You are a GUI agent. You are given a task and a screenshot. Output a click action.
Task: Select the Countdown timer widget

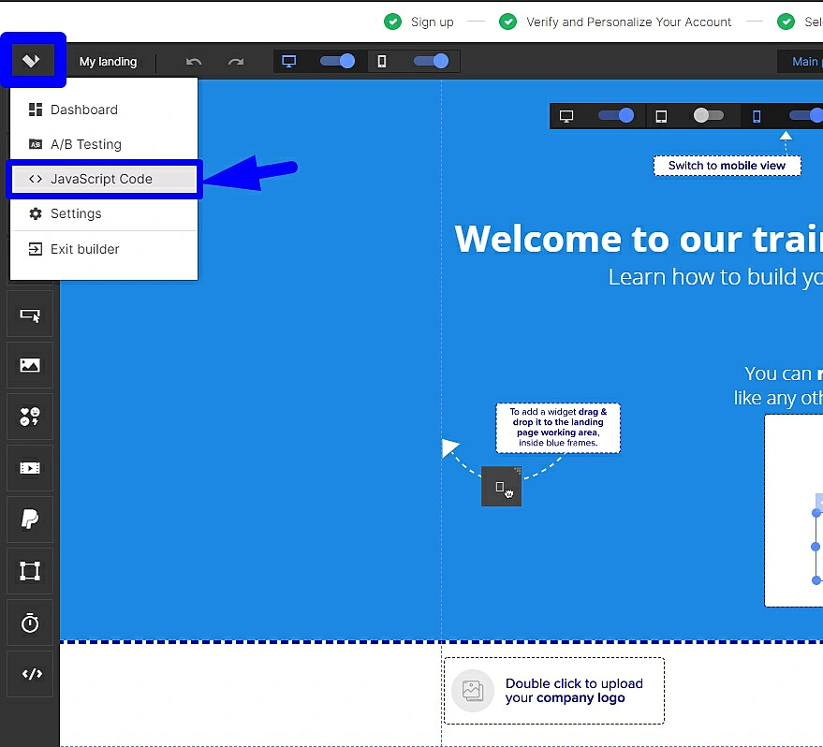click(30, 622)
